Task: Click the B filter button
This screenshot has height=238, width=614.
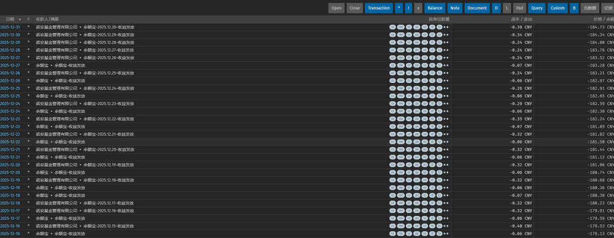Action: (574, 8)
